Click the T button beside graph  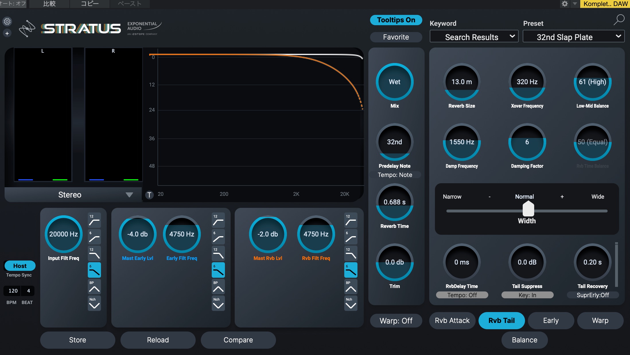click(x=149, y=195)
